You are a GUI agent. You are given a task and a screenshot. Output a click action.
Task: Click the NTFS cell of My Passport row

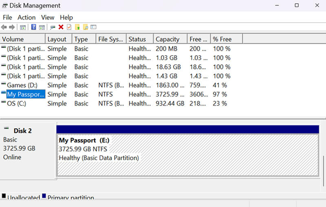106,95
